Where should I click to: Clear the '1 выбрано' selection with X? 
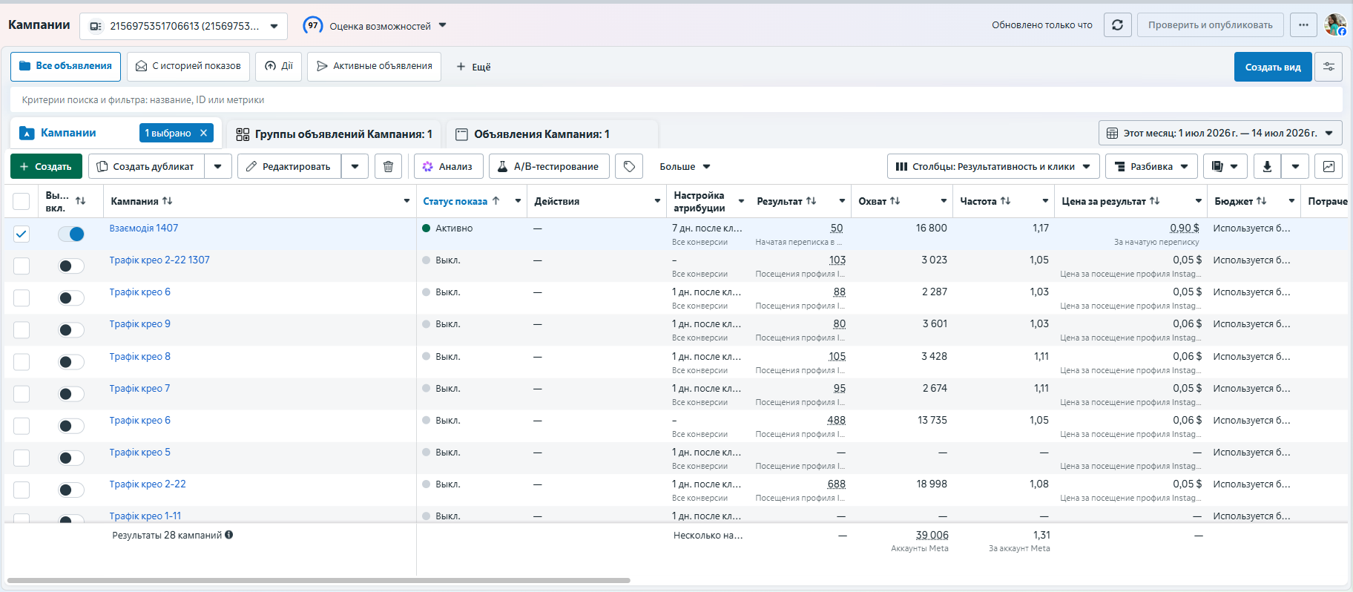pos(203,133)
